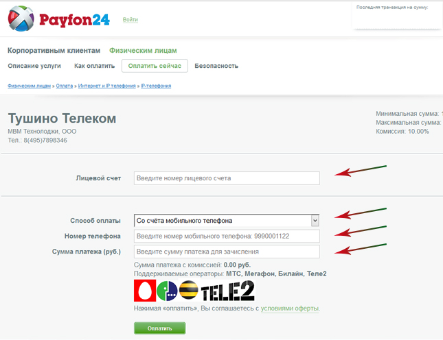This screenshot has width=443, height=340.
Task: Click the green Оплатить button
Action: click(159, 328)
